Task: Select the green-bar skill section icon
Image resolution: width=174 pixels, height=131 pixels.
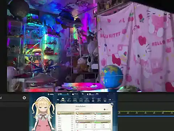Action: point(95,122)
